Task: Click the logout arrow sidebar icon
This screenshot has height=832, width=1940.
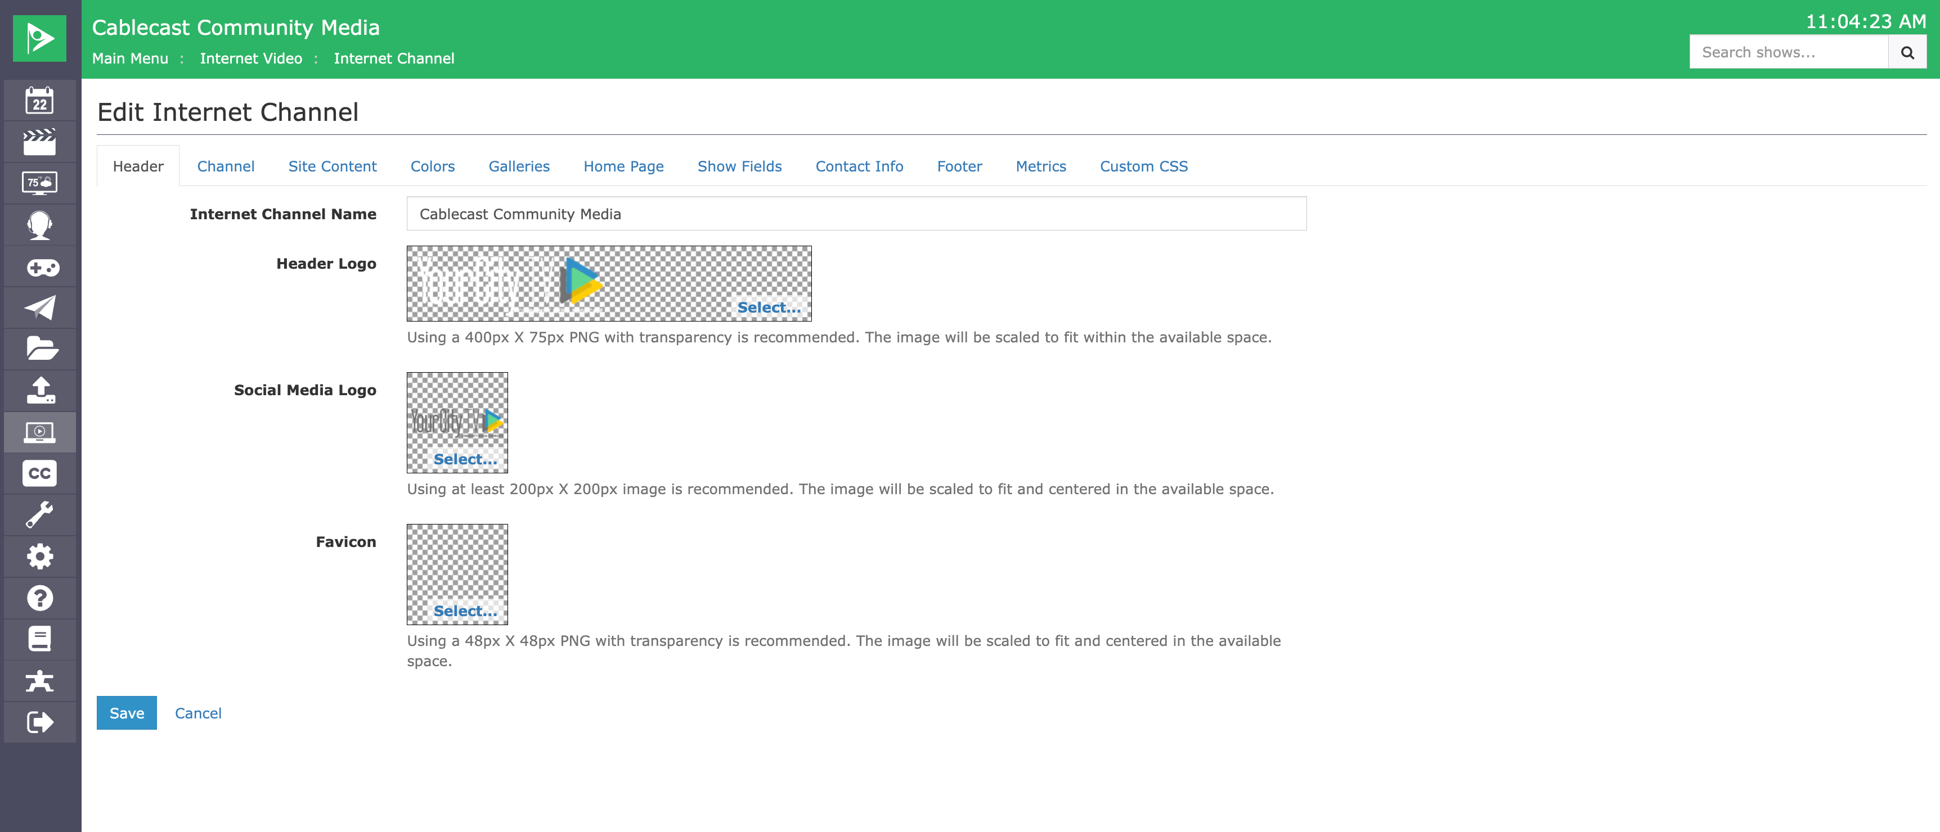Action: [x=39, y=722]
